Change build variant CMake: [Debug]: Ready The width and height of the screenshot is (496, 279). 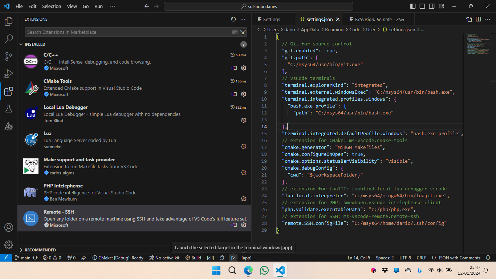tap(118, 258)
